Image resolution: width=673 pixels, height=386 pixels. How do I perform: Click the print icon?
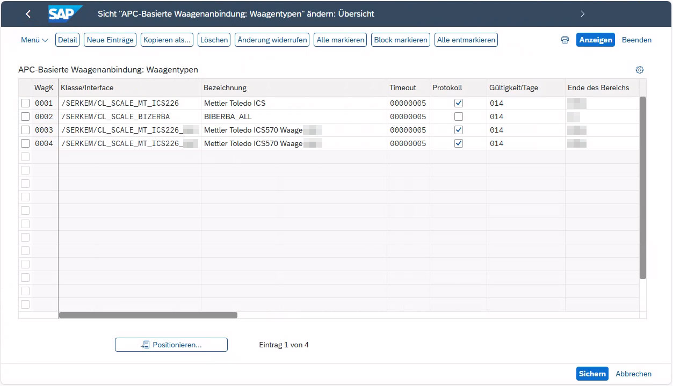pos(565,40)
